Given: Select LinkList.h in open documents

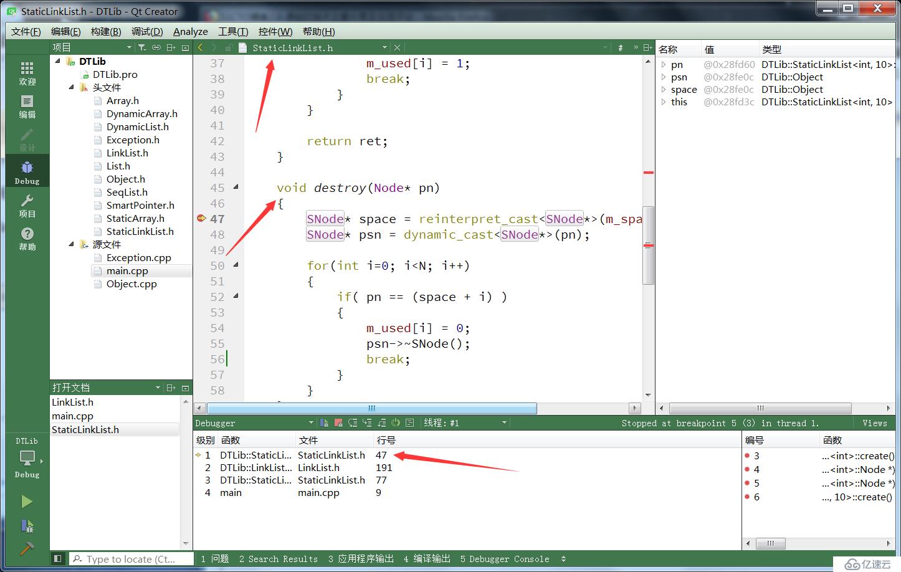Looking at the screenshot, I should [x=72, y=403].
